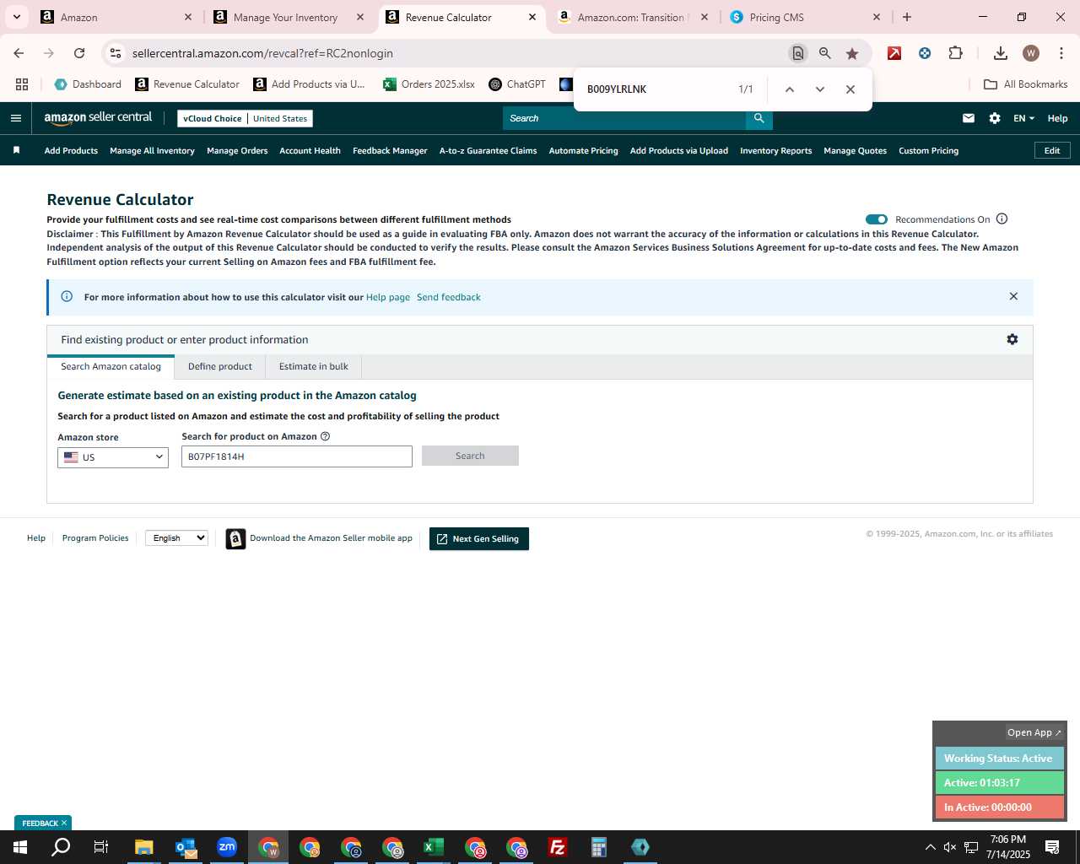Open File Explorer from taskbar

click(144, 847)
